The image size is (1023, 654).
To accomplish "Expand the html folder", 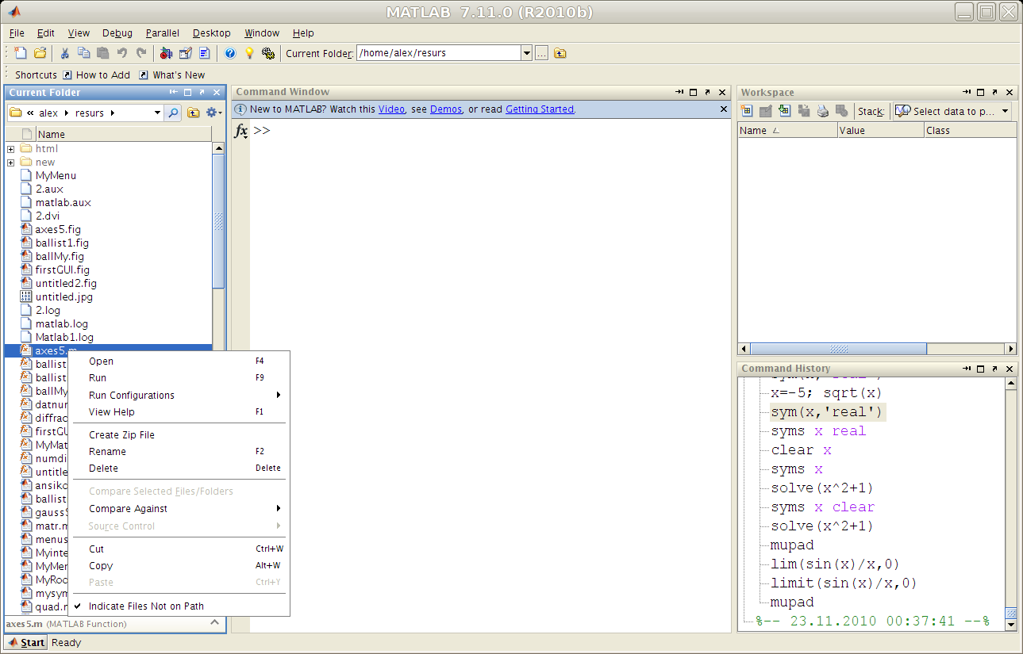I will point(10,149).
